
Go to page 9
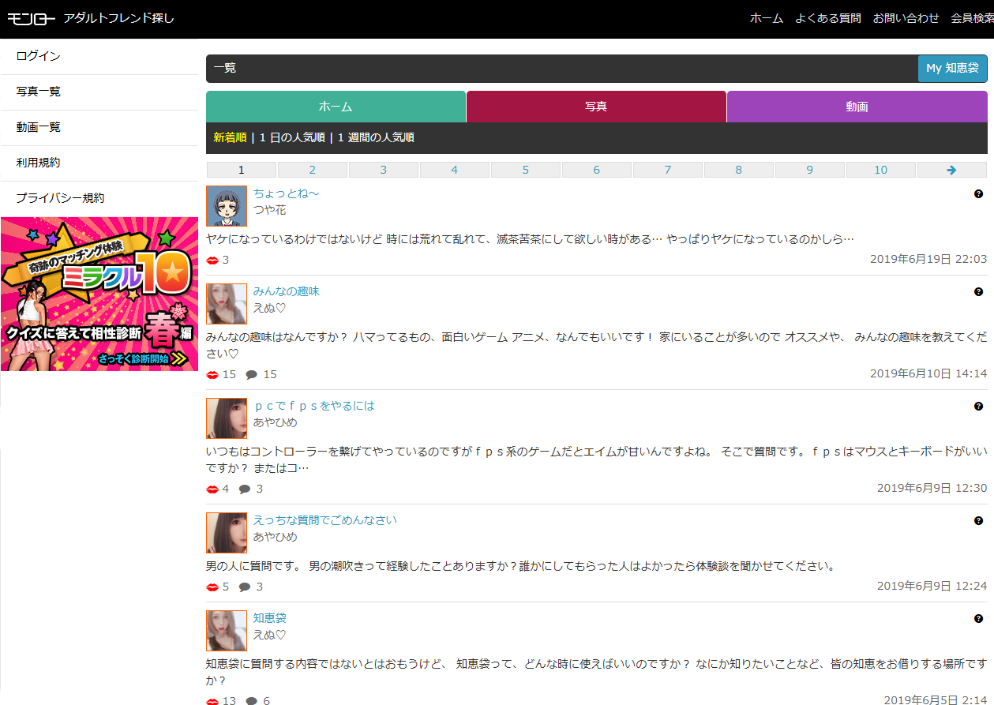click(x=810, y=170)
